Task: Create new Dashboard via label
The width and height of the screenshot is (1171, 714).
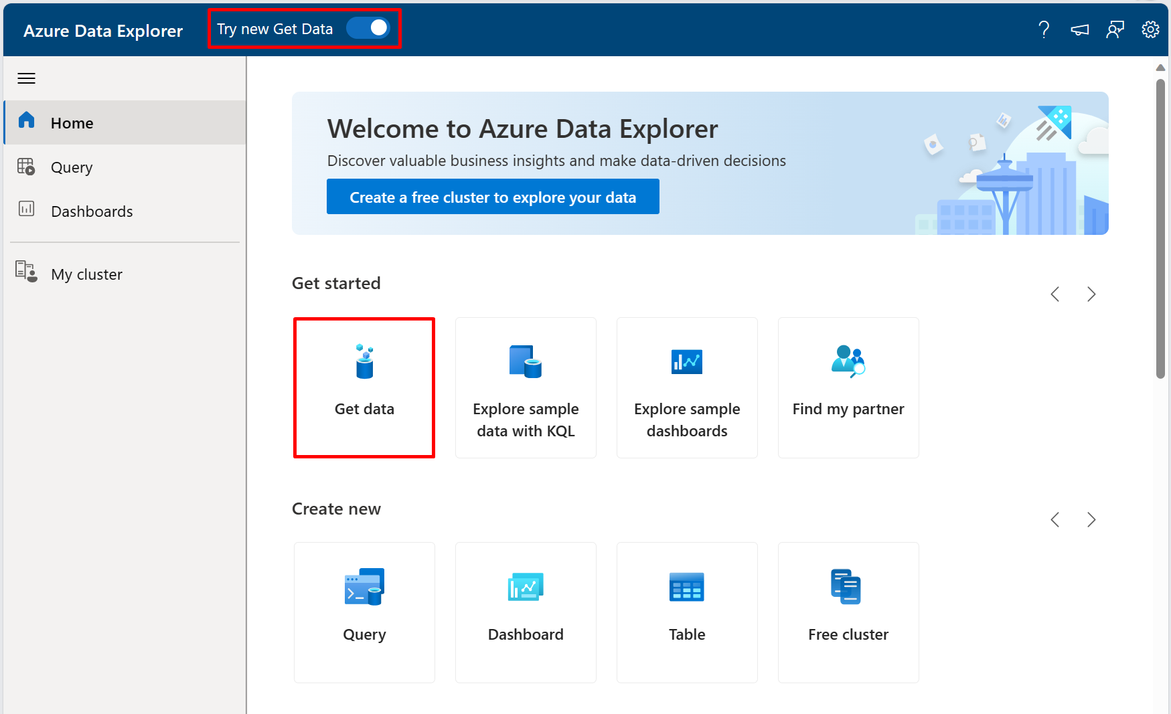Action: click(526, 634)
